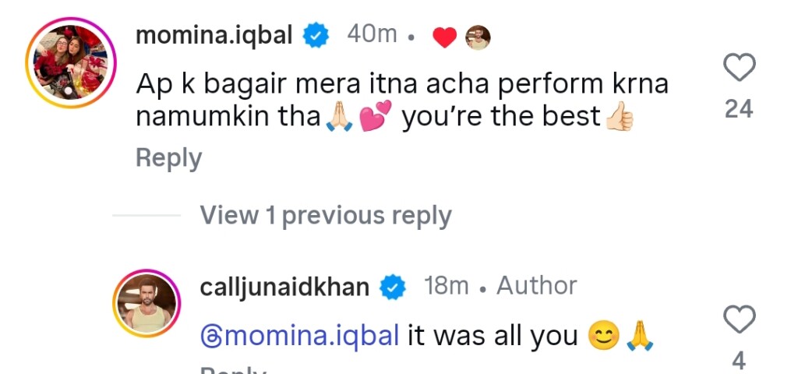Tap the small author avatar beside red heart
Viewport: 798px width, 374px height.
(478, 37)
